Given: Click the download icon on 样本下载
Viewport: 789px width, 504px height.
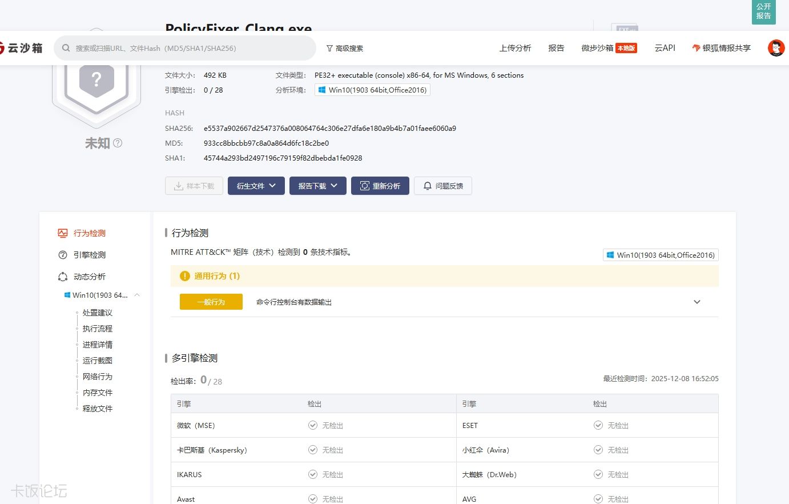Looking at the screenshot, I should pos(178,185).
